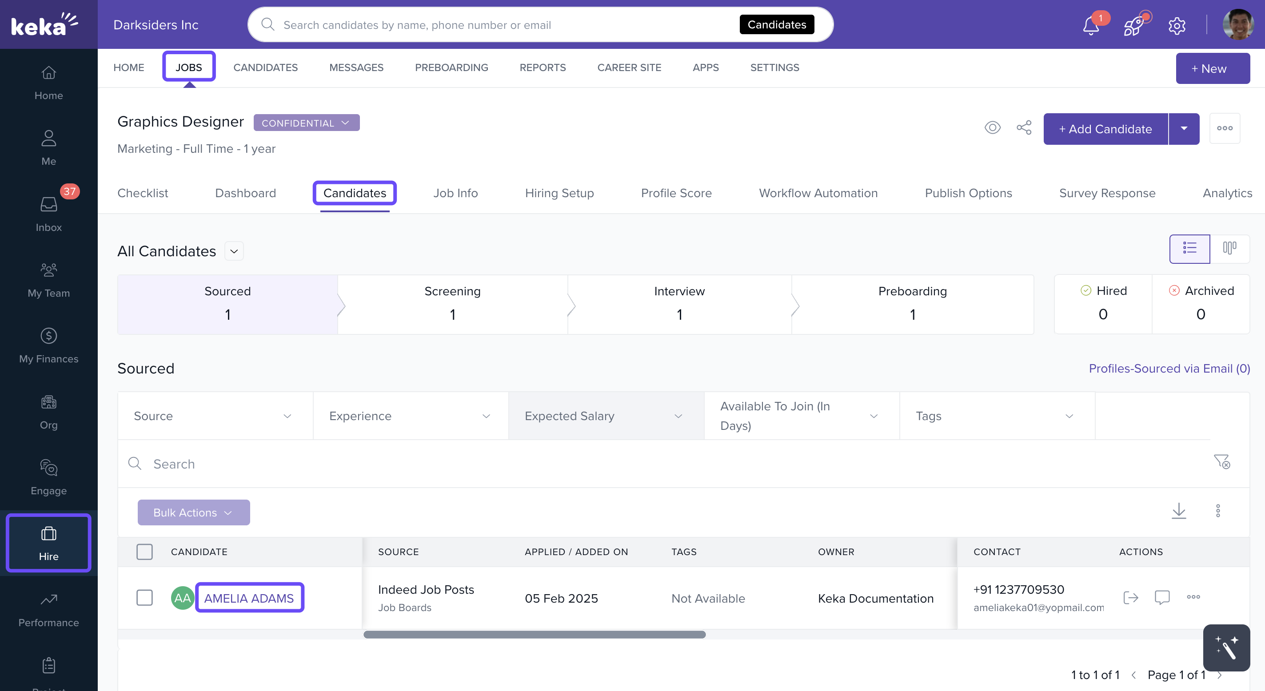
Task: Click the magic wand assistant button
Action: click(x=1226, y=648)
